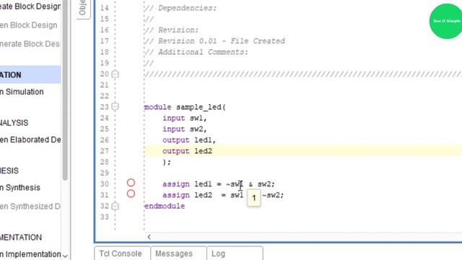The height and width of the screenshot is (260, 462).
Task: Collapse code fold marker at line 20
Action: click(115, 74)
